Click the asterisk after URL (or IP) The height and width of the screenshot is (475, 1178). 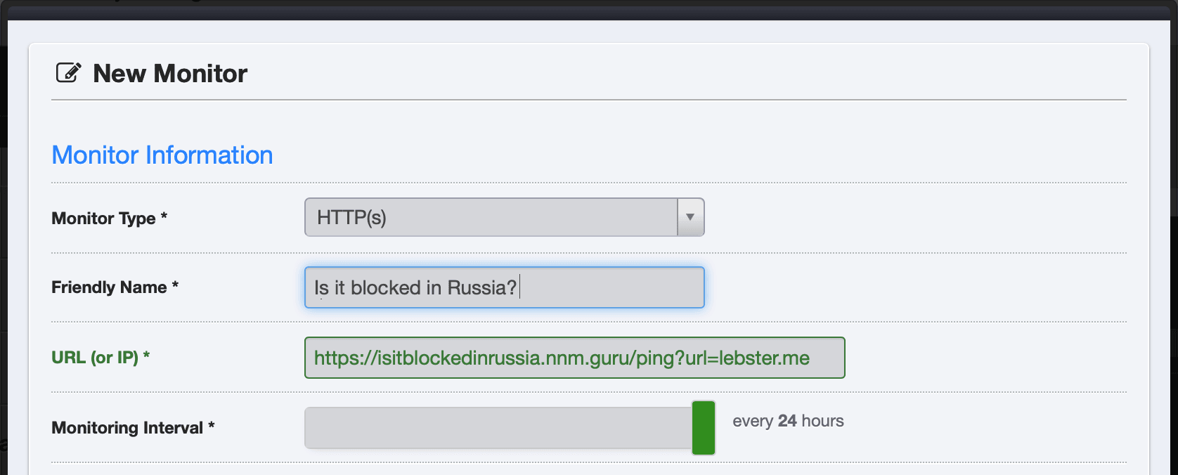146,356
